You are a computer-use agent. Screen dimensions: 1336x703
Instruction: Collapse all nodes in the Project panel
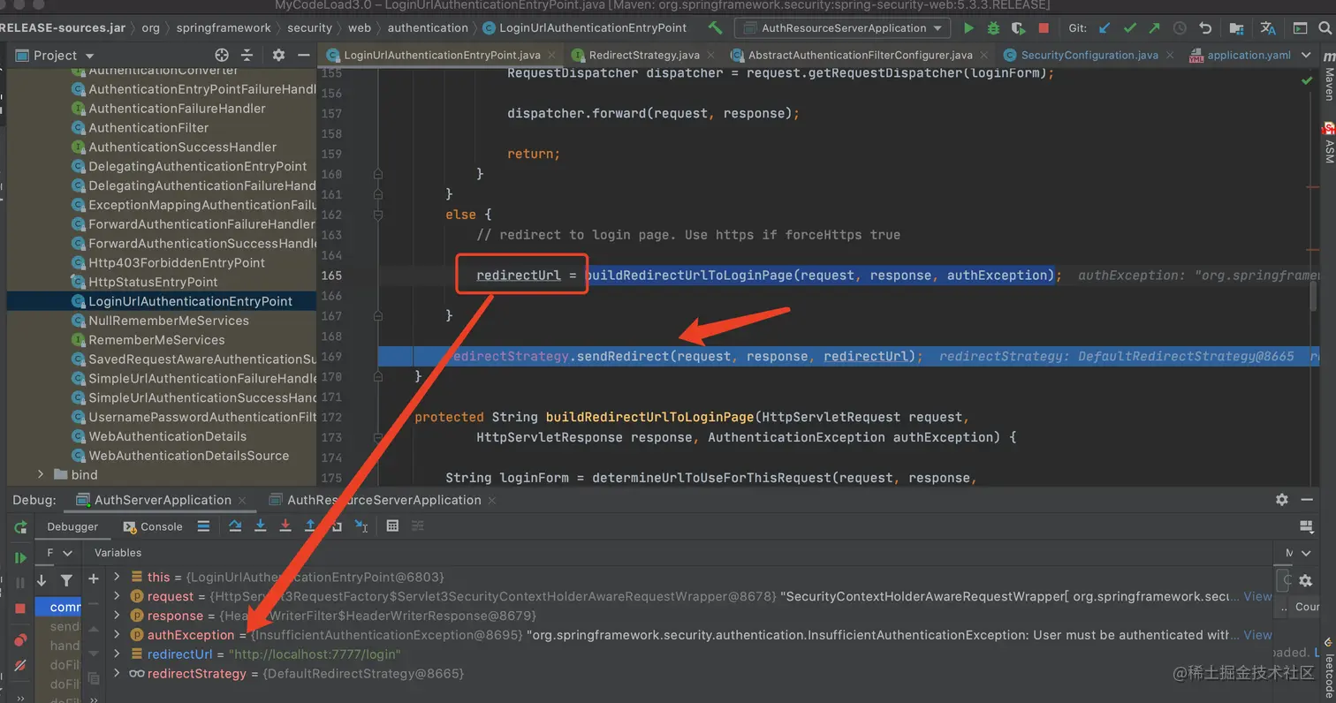[x=247, y=55]
